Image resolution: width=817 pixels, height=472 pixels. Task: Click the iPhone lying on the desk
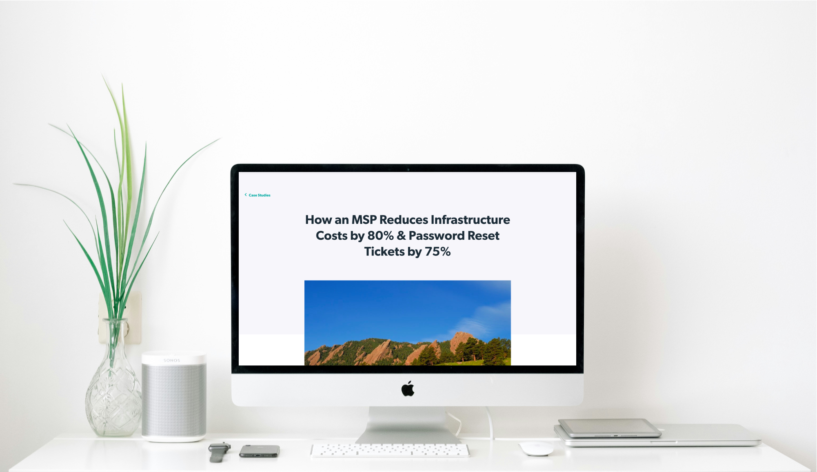tap(260, 451)
